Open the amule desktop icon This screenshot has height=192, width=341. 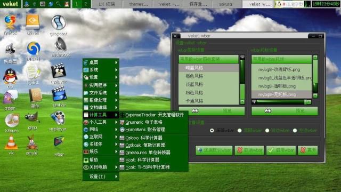32,142
